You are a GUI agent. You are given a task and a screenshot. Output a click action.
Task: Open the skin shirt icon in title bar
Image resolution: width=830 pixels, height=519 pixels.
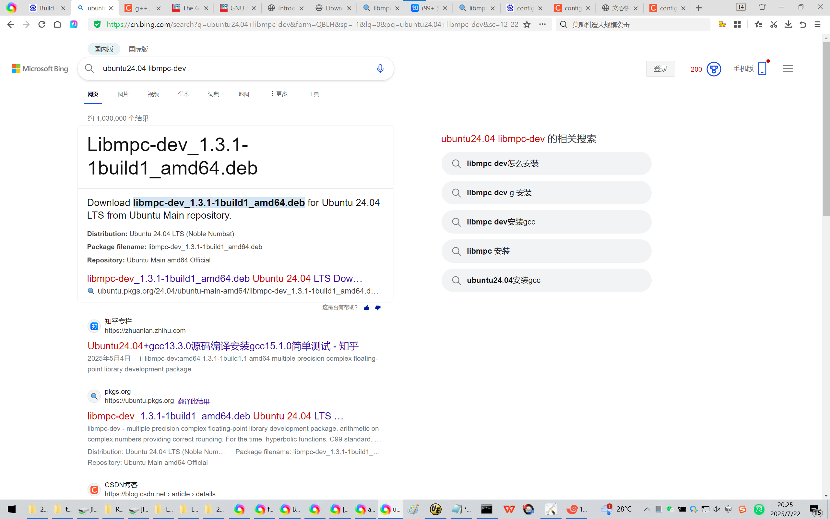[762, 7]
